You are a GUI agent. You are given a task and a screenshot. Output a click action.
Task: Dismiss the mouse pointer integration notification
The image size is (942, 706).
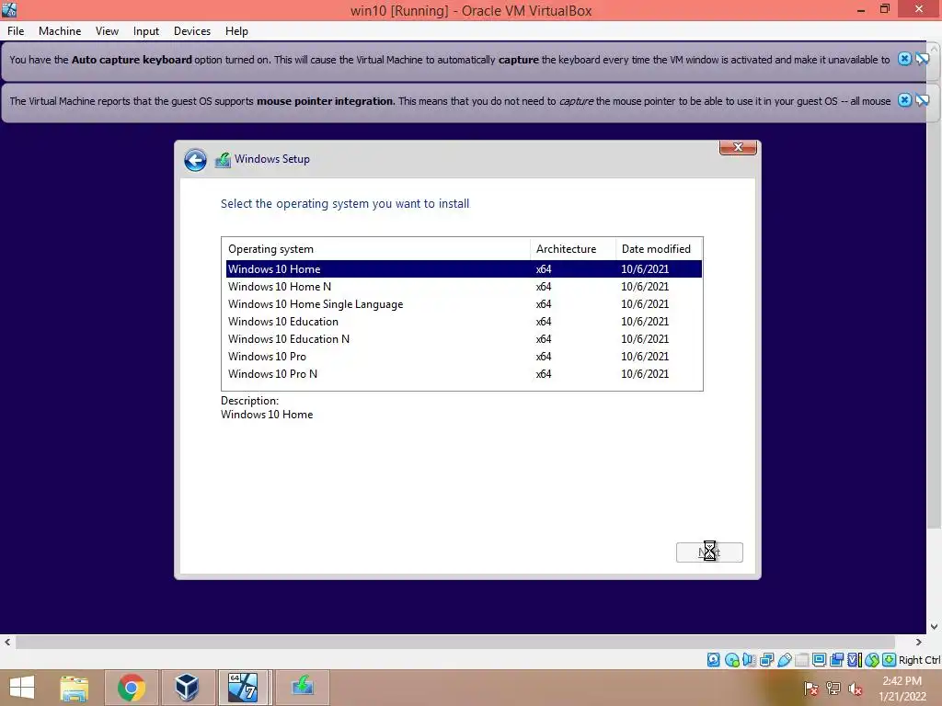pyautogui.click(x=904, y=100)
